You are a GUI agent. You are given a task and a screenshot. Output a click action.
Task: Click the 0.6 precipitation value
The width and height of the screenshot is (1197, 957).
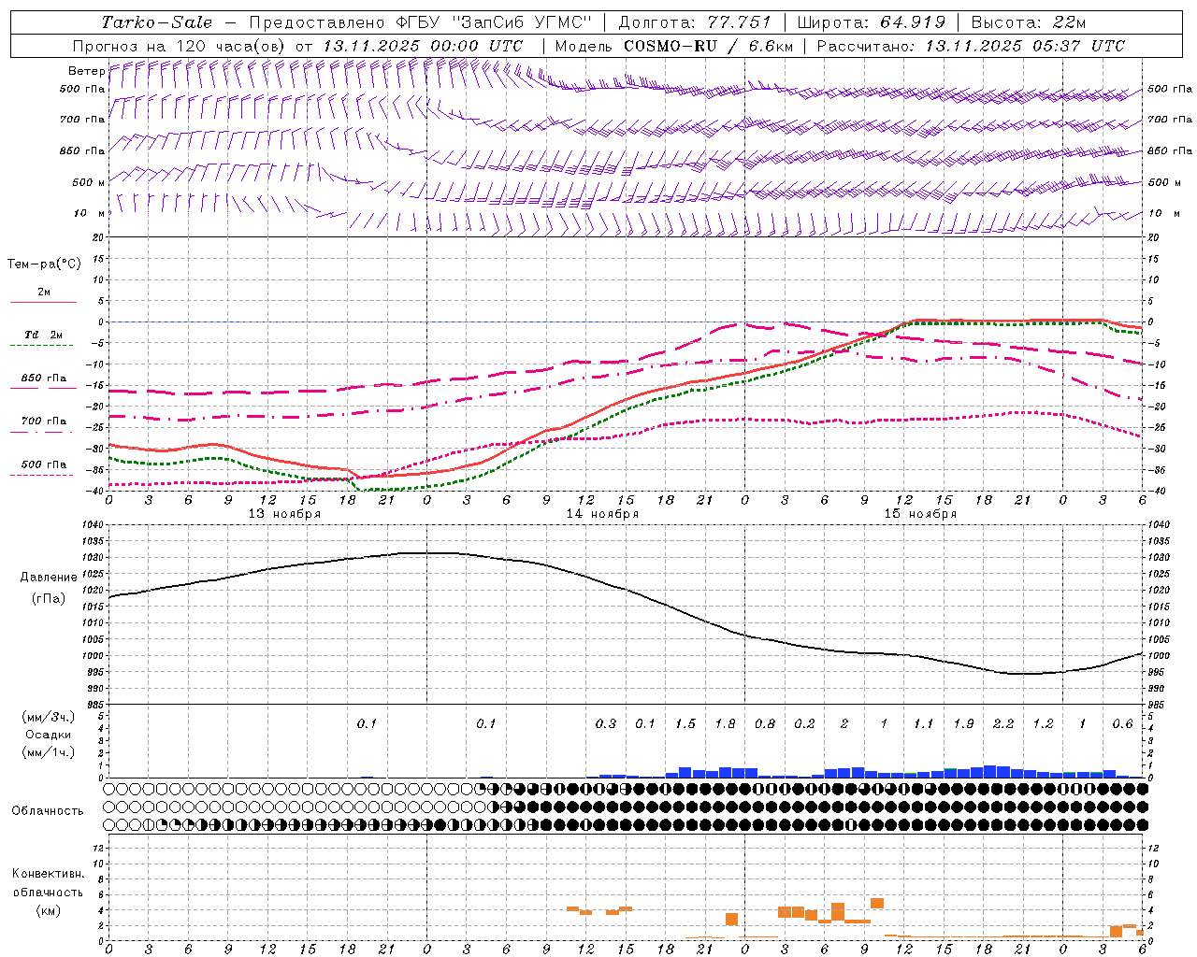[x=1122, y=723]
